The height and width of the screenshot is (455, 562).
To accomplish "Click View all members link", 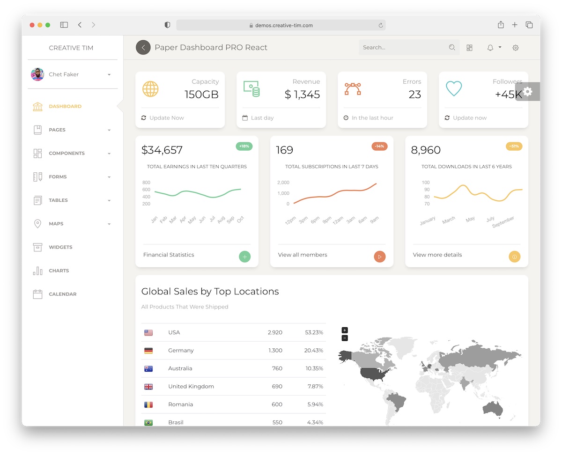I will tap(302, 255).
